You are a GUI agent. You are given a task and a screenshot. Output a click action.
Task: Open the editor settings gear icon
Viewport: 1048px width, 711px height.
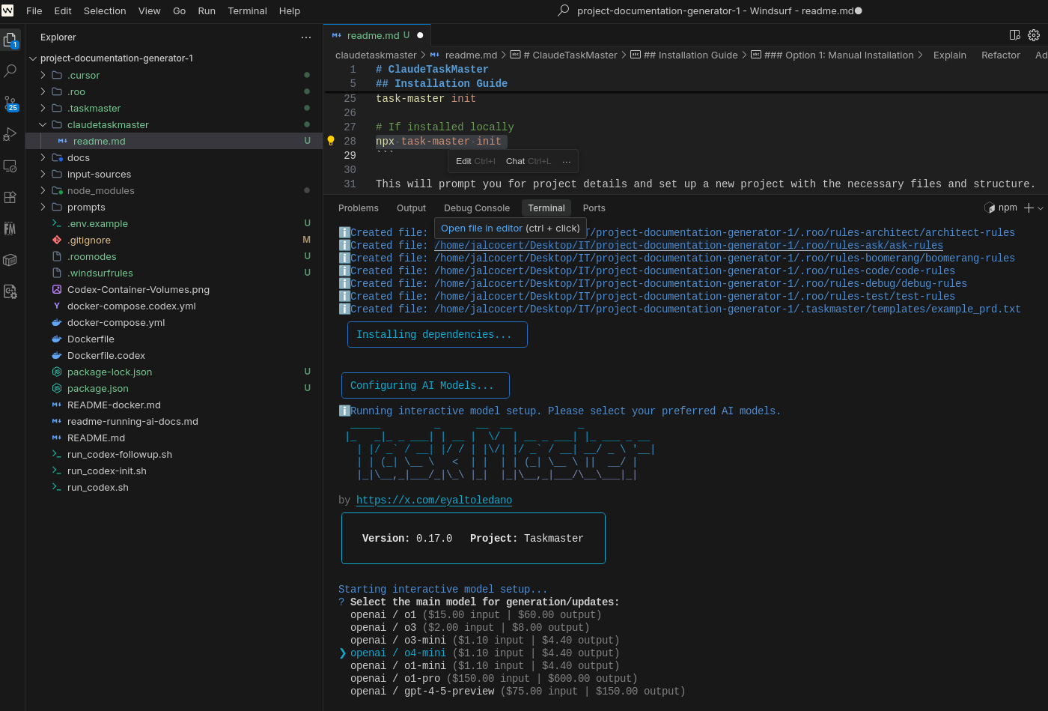pyautogui.click(x=1034, y=34)
